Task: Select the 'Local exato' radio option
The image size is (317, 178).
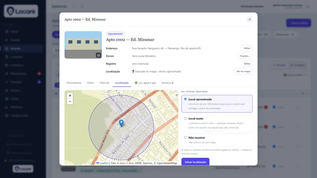Action: (185, 118)
